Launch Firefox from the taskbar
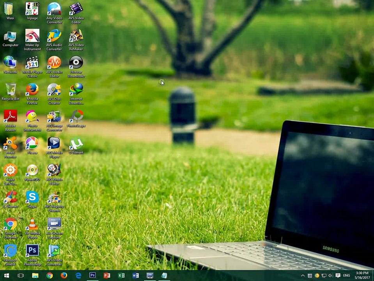The height and width of the screenshot is (281, 374). pos(64,276)
